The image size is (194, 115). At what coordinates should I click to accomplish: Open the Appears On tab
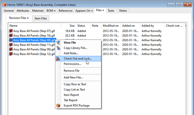pos(84,11)
